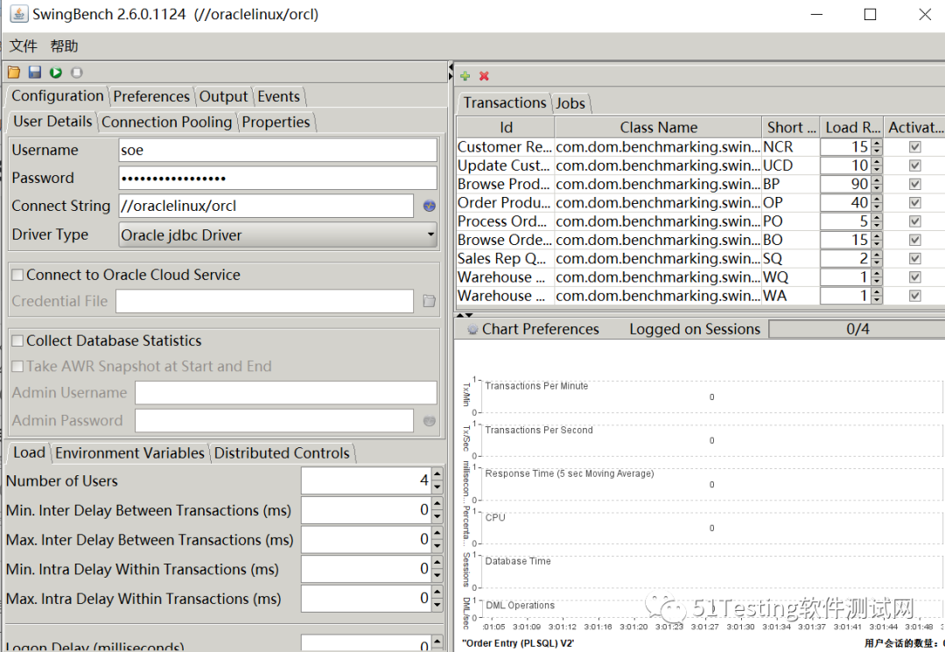Open the Driver Type dropdown

(278, 235)
